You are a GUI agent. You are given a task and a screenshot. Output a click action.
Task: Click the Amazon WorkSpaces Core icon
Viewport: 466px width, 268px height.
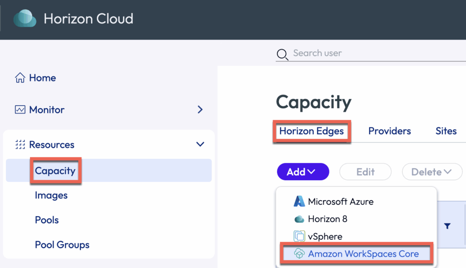pos(299,253)
